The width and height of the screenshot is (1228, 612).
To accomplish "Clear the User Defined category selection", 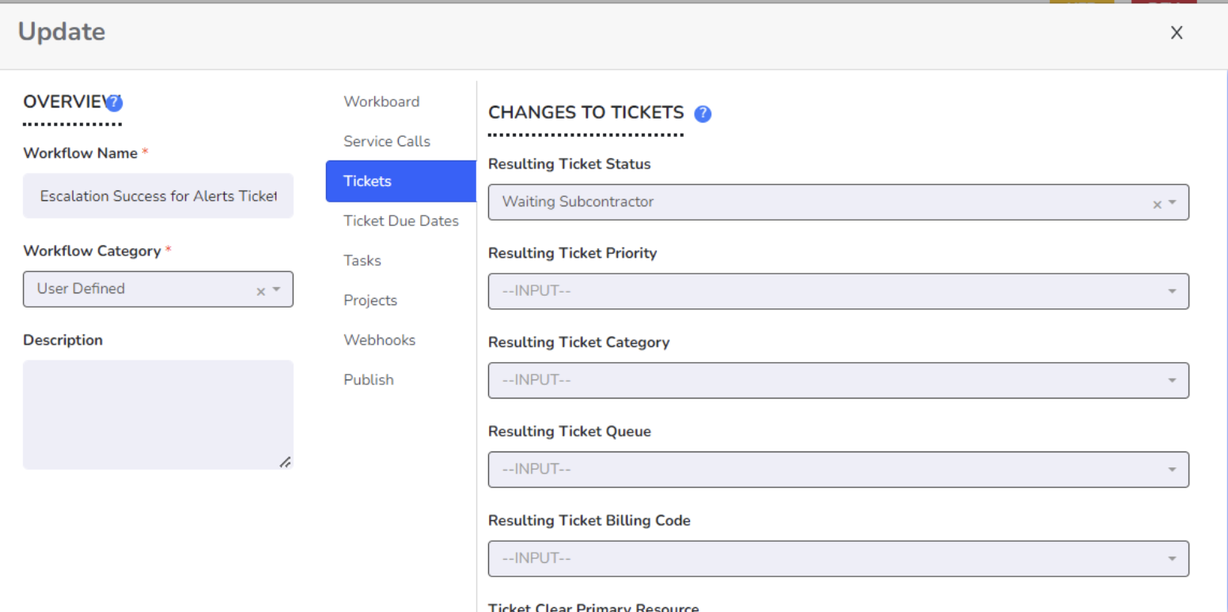I will (x=260, y=291).
